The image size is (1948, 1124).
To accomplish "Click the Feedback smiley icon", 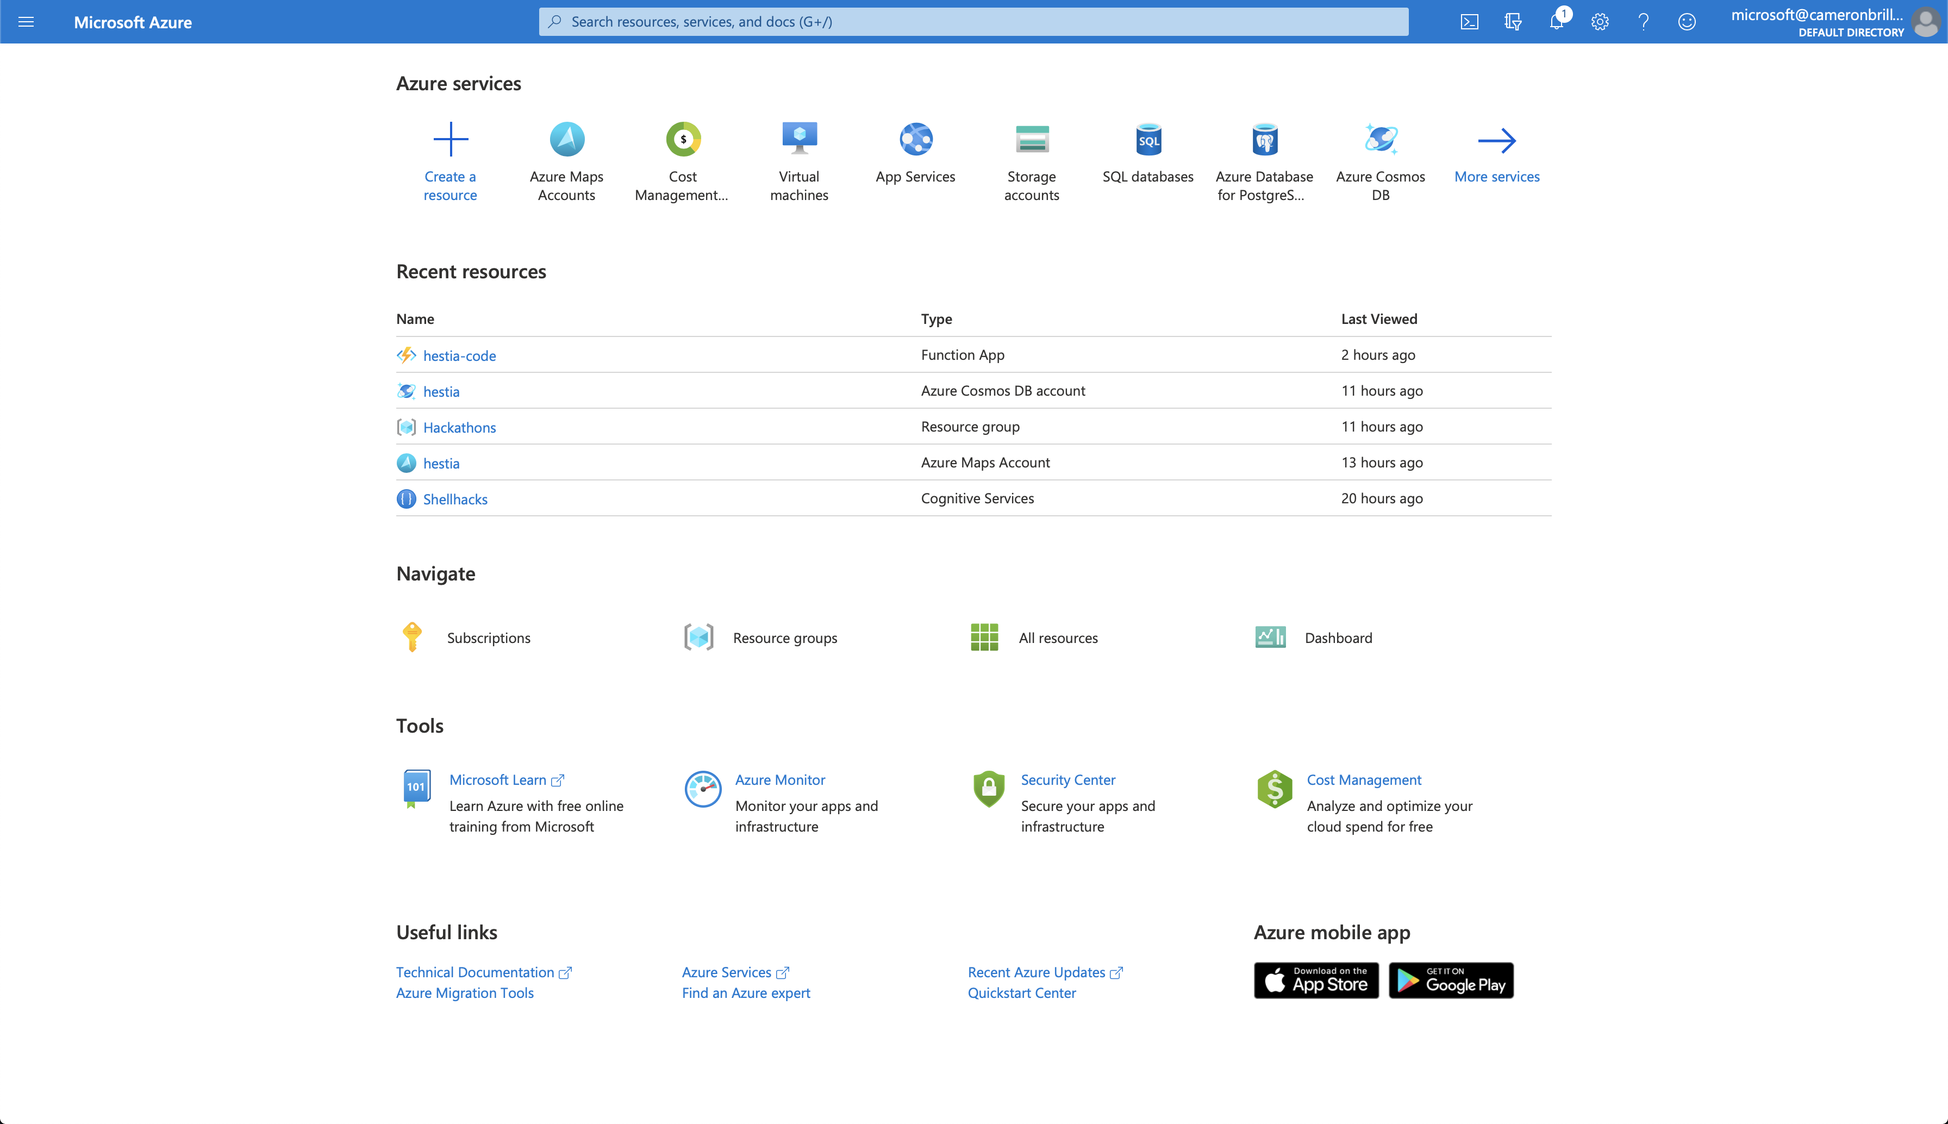I will [x=1687, y=22].
